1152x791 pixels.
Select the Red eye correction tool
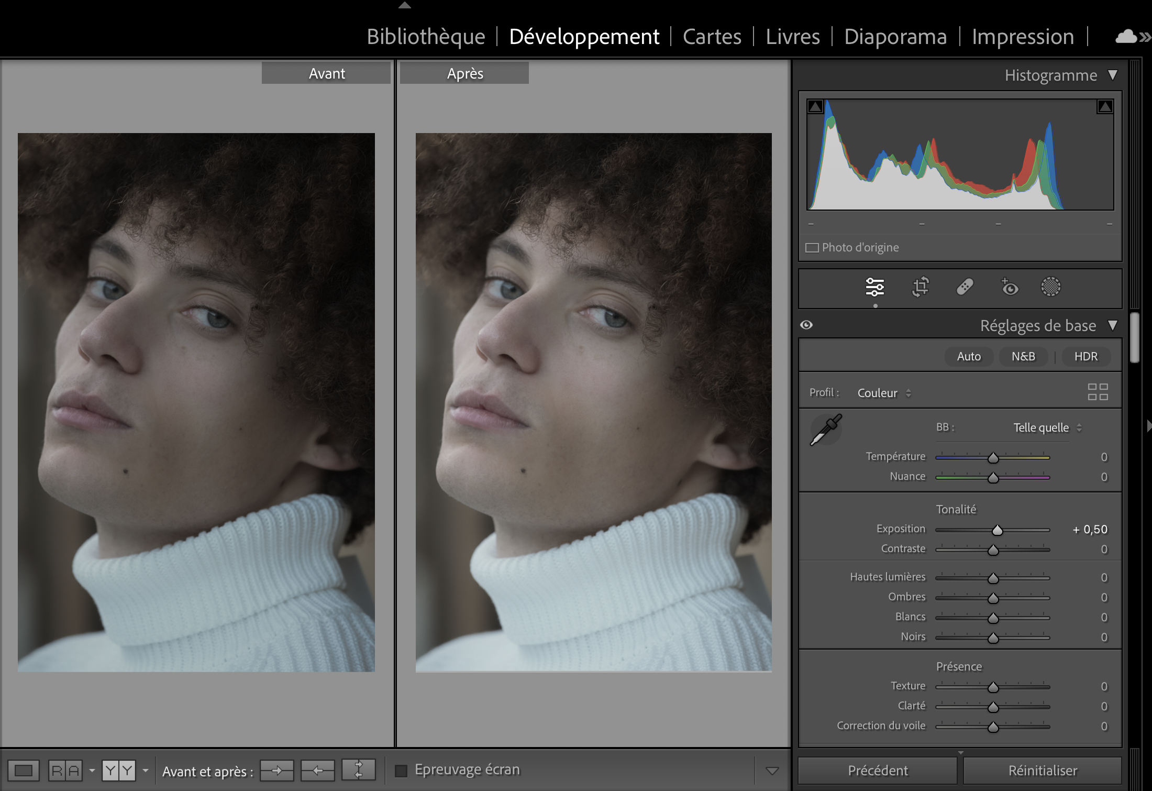[1010, 287]
